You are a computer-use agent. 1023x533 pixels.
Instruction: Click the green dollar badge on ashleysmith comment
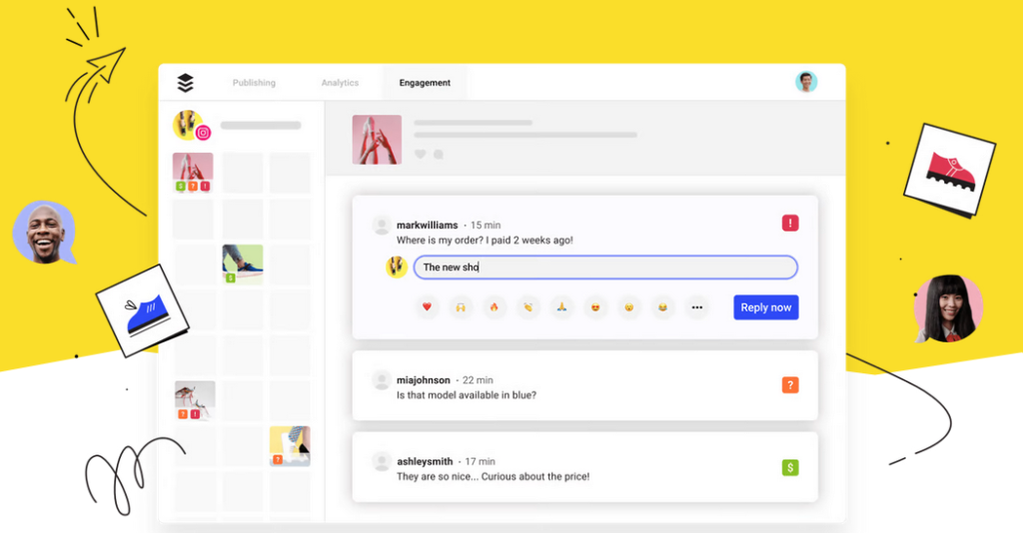[x=790, y=466]
